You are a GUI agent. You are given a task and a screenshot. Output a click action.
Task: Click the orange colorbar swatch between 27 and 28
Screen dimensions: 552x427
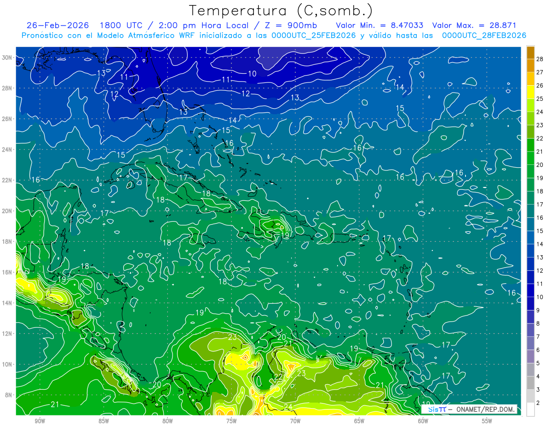[530, 65]
